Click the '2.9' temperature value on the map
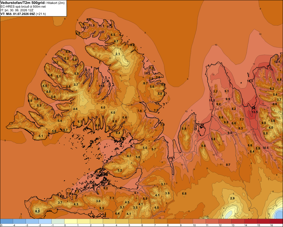This screenshot has height=227, width=283. tap(232, 198)
